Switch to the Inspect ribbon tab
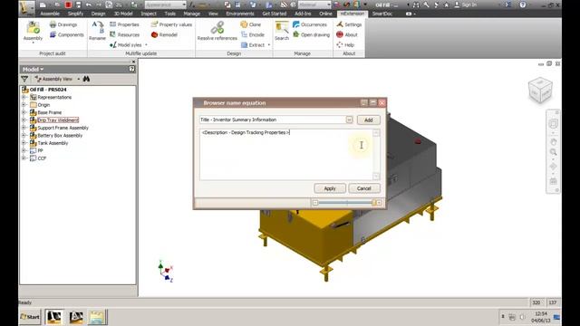The width and height of the screenshot is (580, 326). point(149,14)
